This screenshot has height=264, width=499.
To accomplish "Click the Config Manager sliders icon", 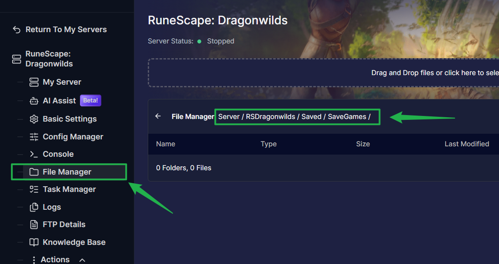I will (34, 137).
